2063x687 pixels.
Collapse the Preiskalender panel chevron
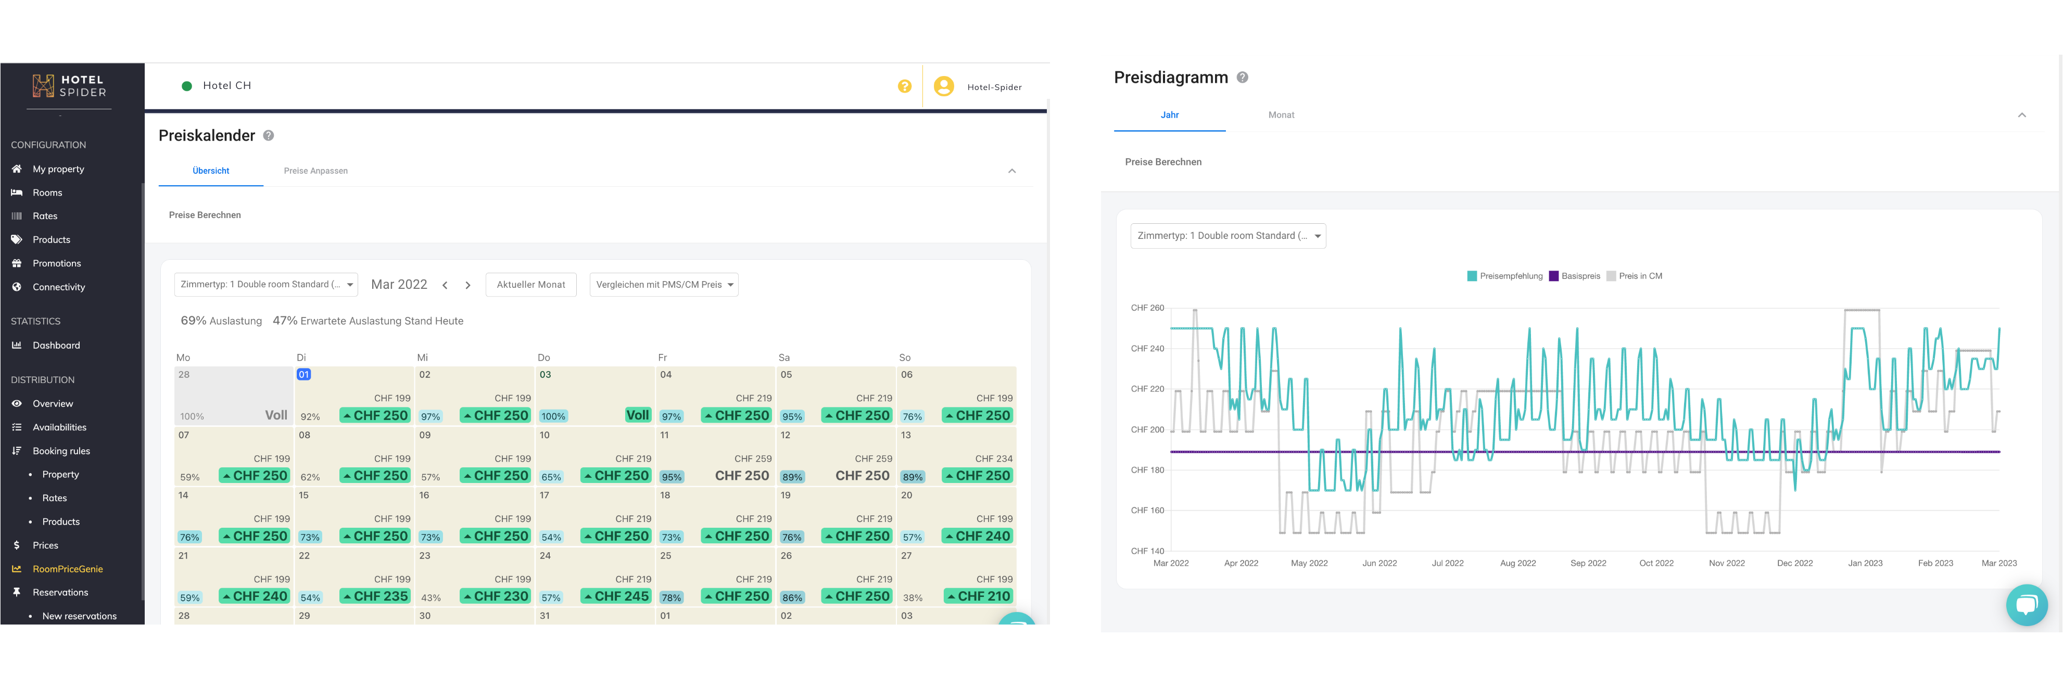pyautogui.click(x=1011, y=171)
